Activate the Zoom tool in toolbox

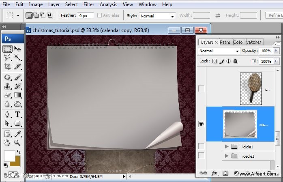(x=17, y=143)
